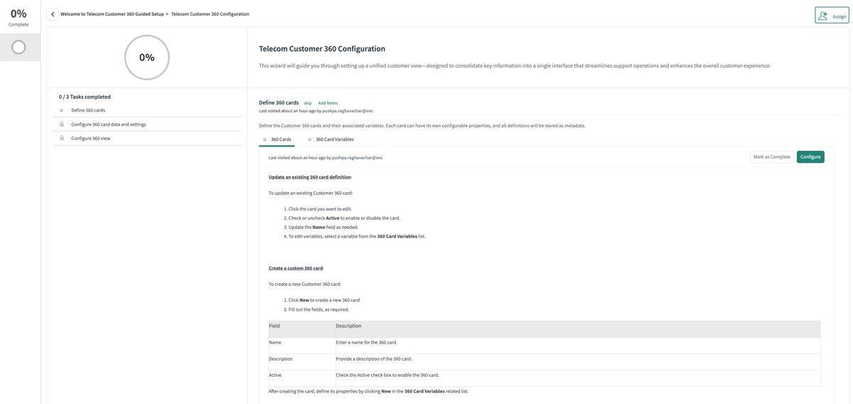Select the circular step indicator in left sidebar
853x404 pixels.
point(18,47)
